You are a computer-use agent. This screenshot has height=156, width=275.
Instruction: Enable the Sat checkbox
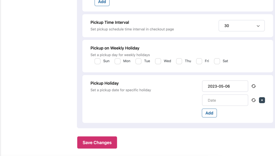217,61
